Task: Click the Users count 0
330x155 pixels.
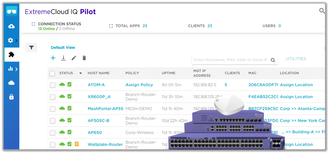Action: (x=279, y=26)
